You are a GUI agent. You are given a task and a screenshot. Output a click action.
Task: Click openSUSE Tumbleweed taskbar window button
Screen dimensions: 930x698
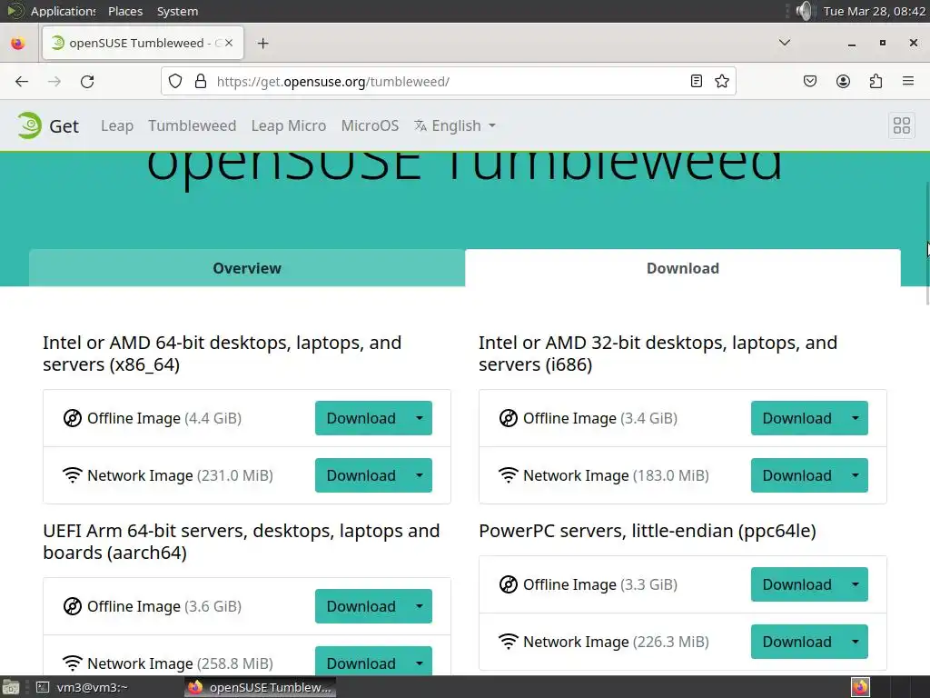(260, 687)
